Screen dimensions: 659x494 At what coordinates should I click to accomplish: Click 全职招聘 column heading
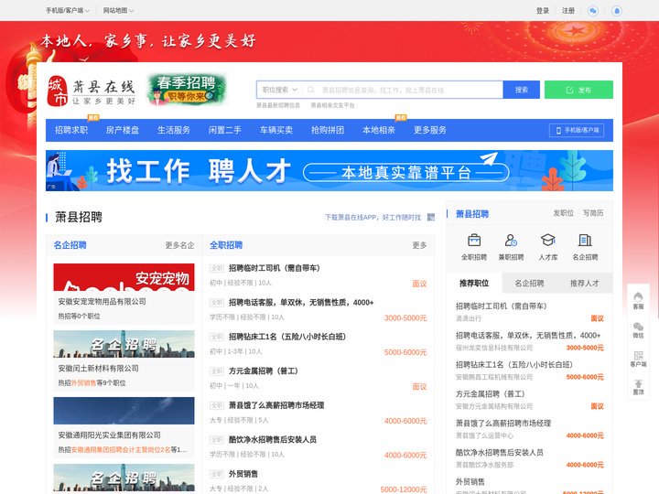point(226,245)
